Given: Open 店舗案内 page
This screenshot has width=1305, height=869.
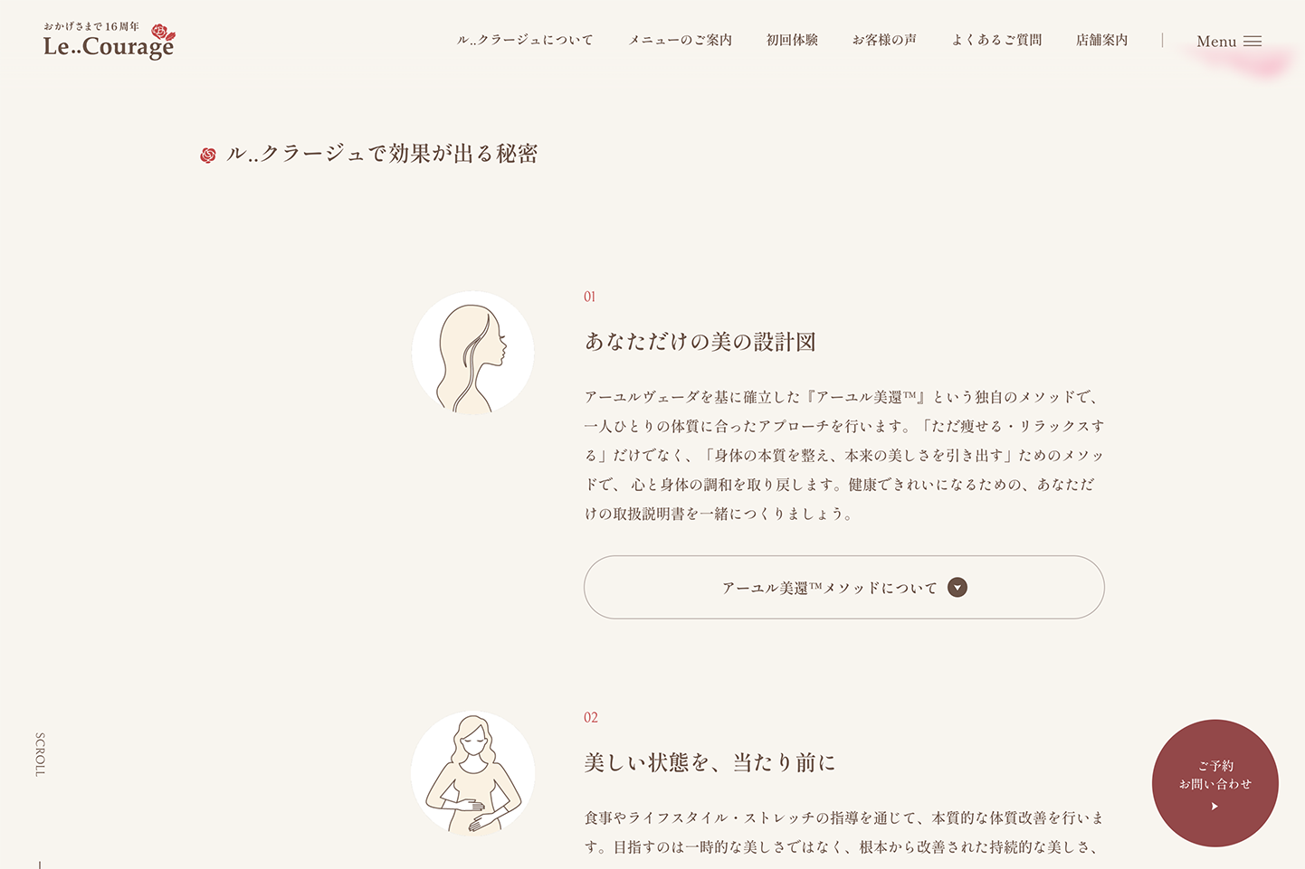Looking at the screenshot, I should (1101, 41).
